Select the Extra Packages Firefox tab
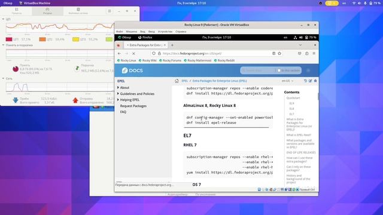 [146, 45]
